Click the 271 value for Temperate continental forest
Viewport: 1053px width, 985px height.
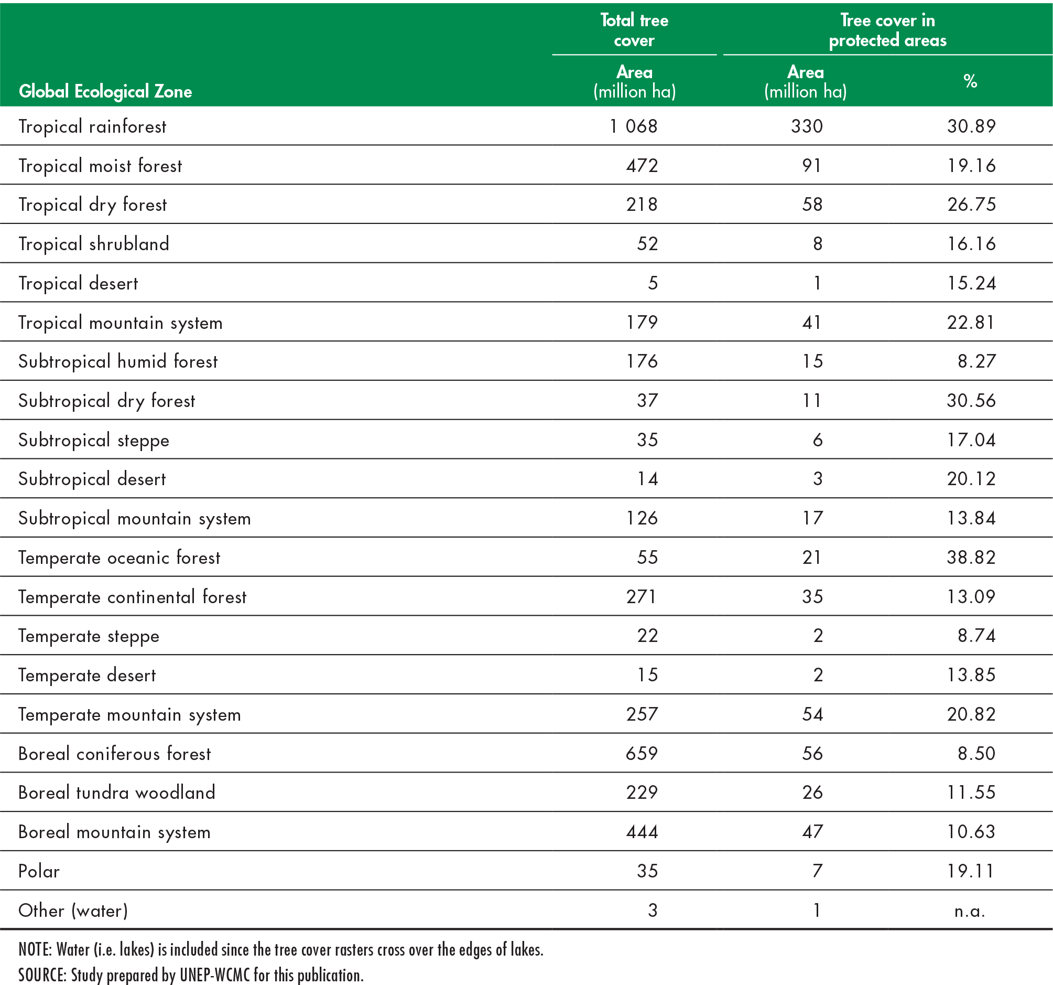pos(641,597)
